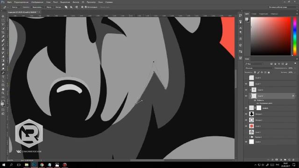Select the Move tool
Screen dimensions: 299x168
(3, 16)
